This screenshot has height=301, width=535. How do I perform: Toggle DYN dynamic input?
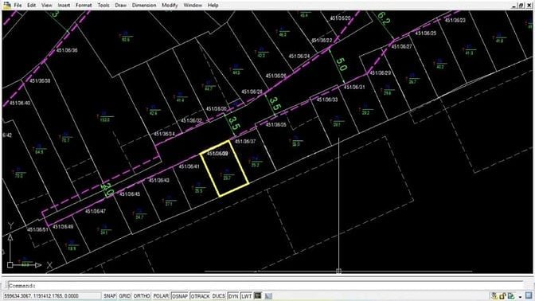point(233,296)
